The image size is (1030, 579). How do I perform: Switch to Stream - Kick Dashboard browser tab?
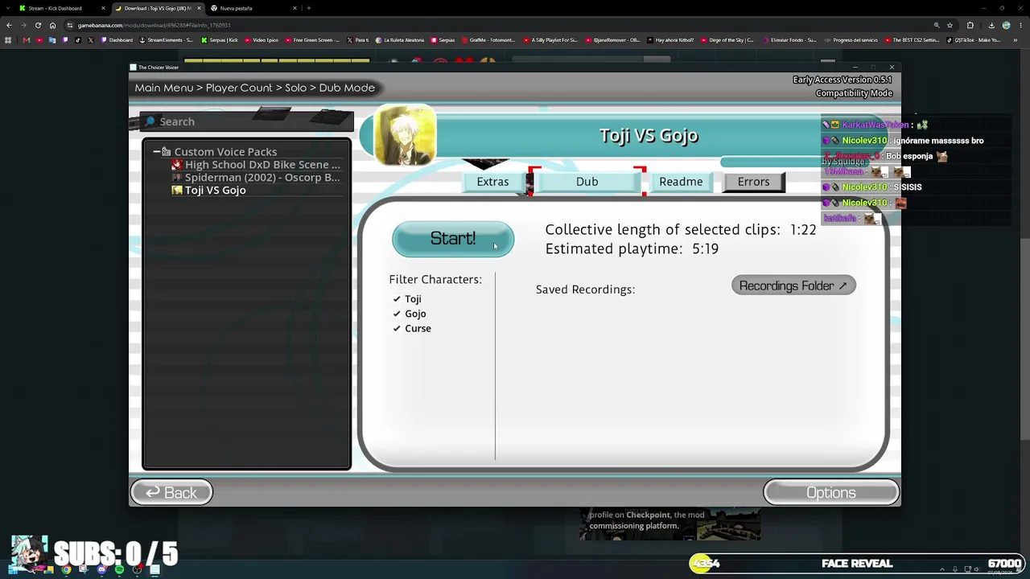(x=61, y=8)
